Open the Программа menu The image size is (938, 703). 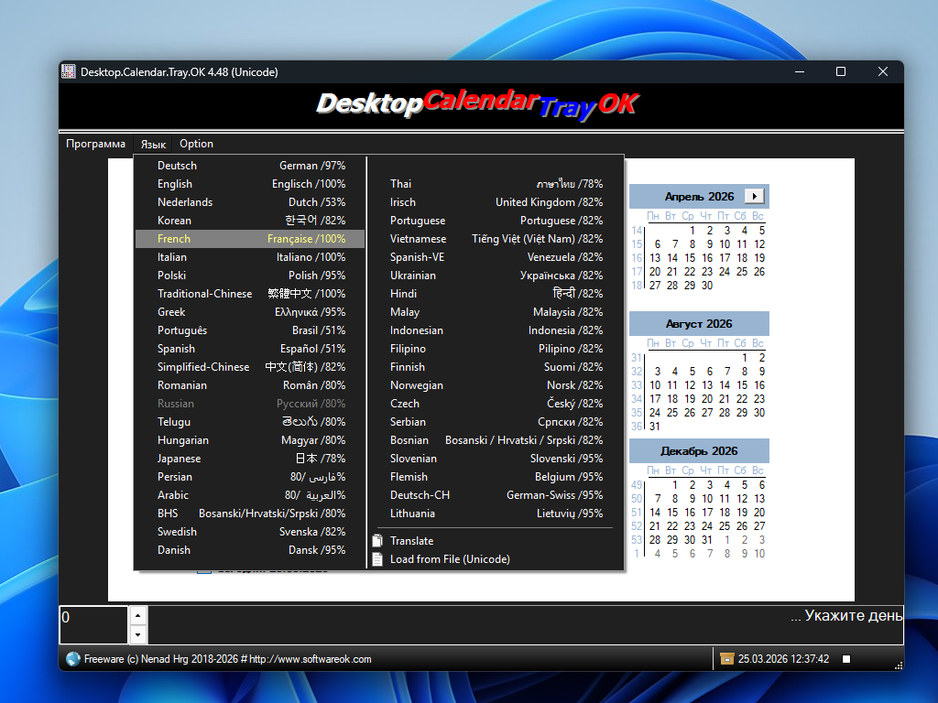point(95,144)
